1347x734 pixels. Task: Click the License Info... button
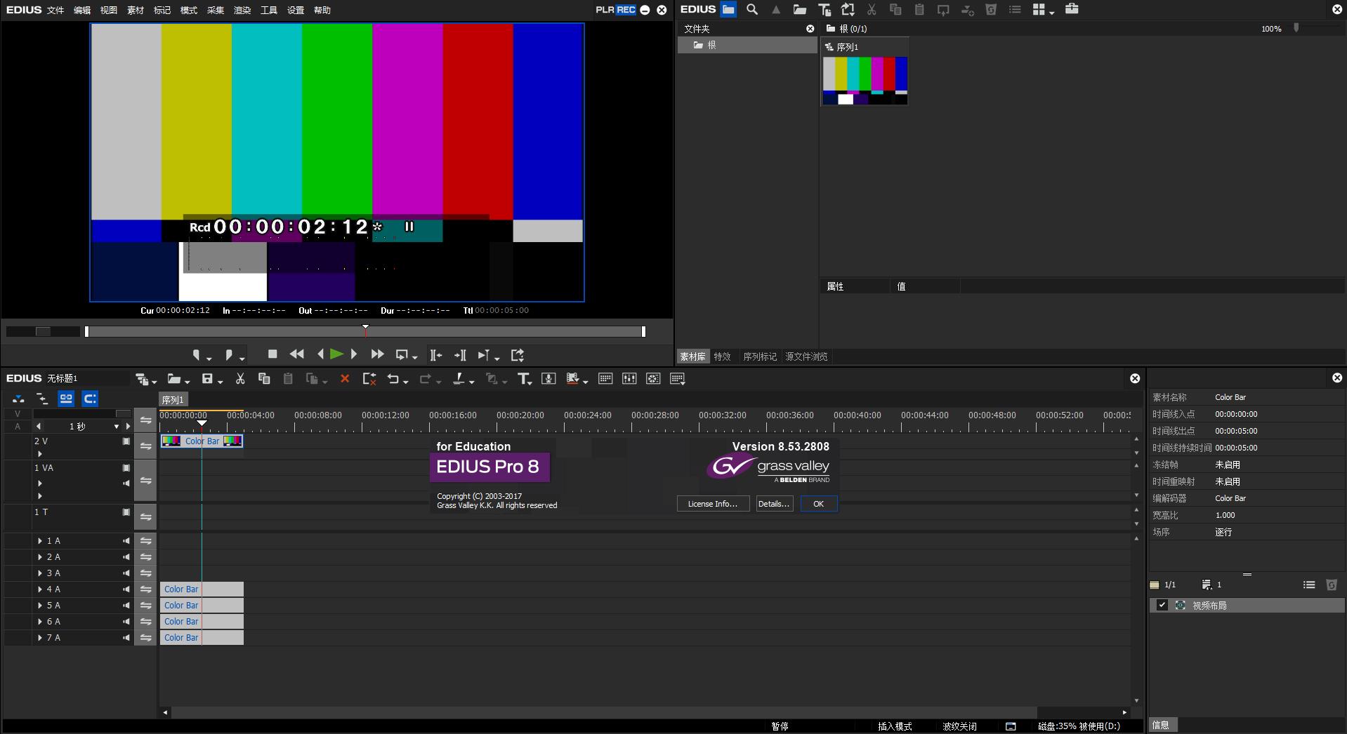pos(712,504)
